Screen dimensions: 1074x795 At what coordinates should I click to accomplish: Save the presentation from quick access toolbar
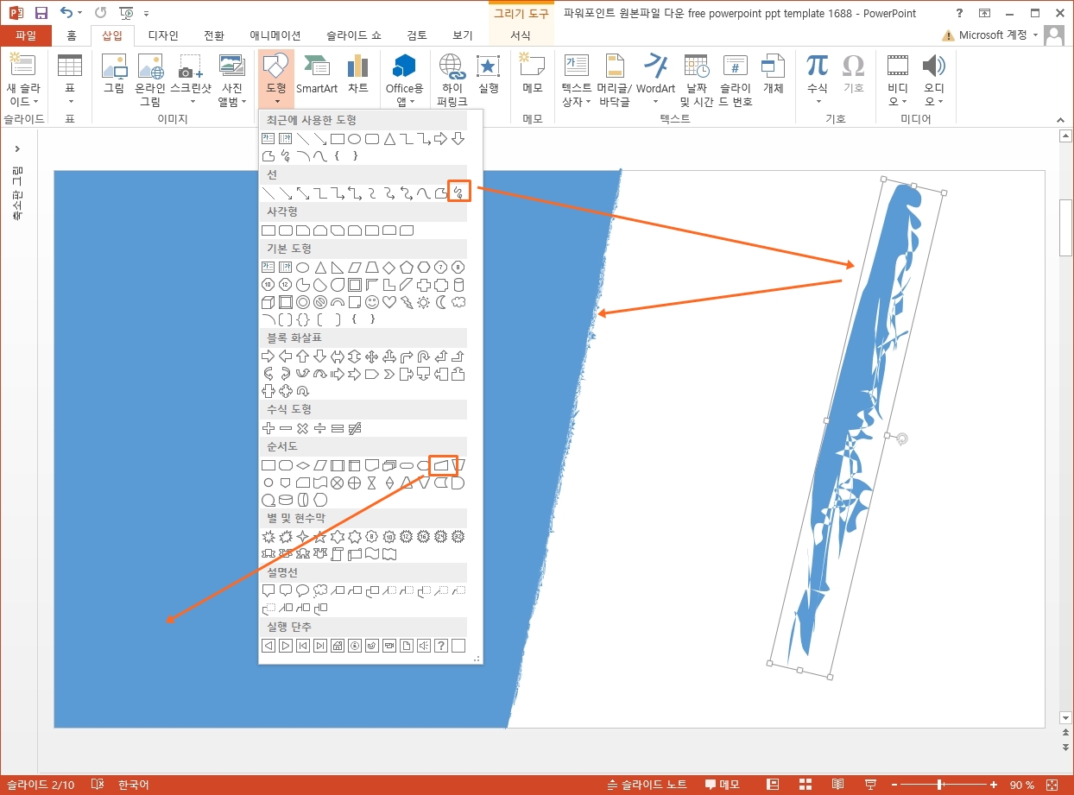[x=41, y=13]
